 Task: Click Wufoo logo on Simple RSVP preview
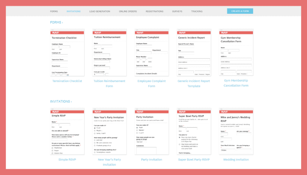[x=55, y=112]
